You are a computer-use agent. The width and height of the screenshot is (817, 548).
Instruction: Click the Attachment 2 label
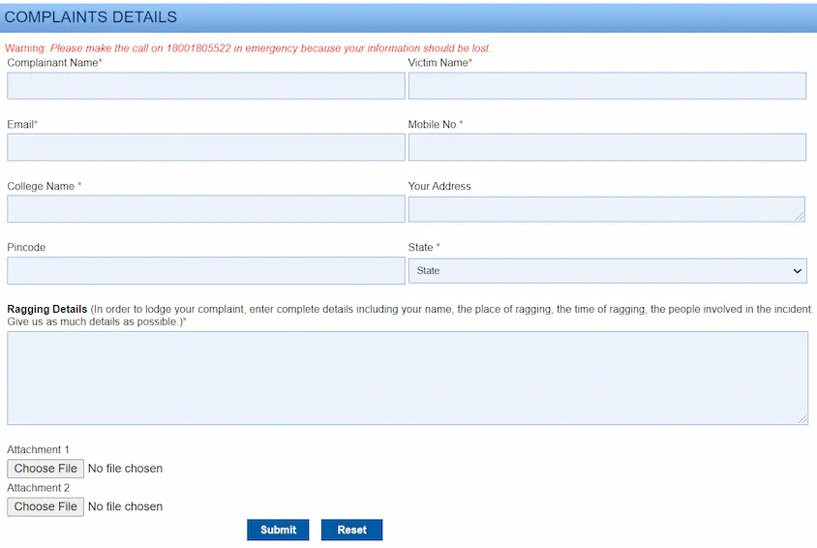pyautogui.click(x=38, y=488)
